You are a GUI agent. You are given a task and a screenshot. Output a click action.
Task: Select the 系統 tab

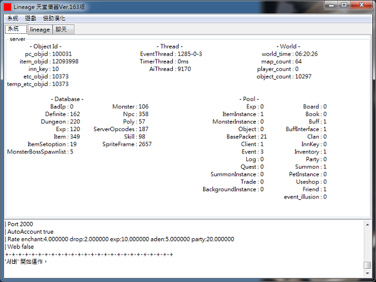point(16,29)
